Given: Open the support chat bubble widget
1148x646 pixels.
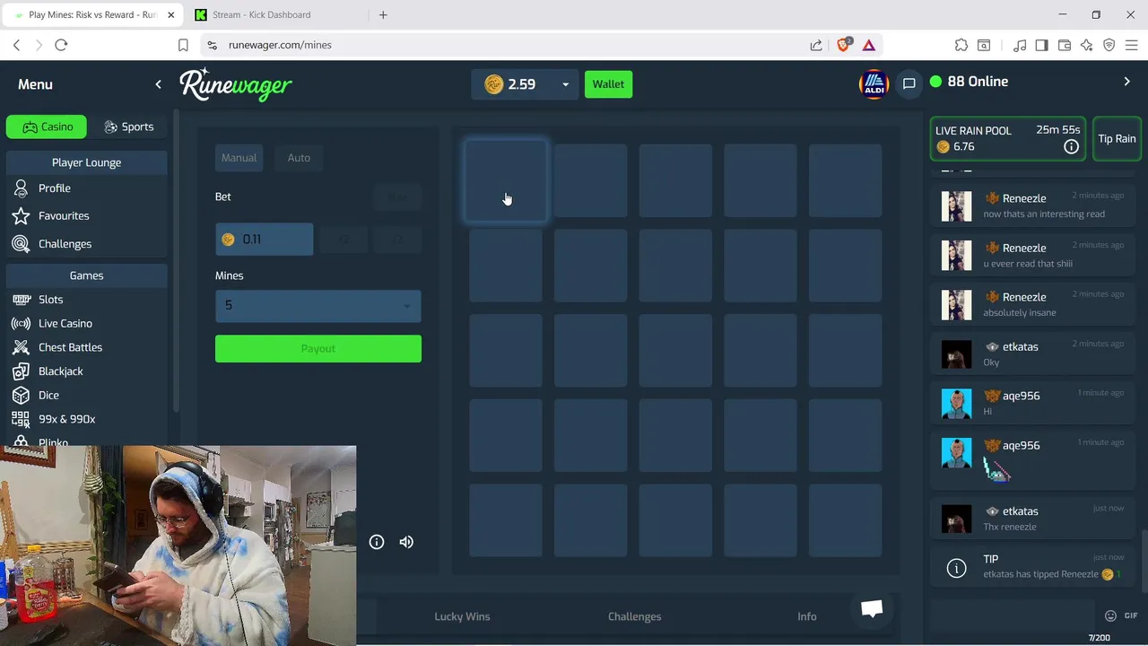Looking at the screenshot, I should (872, 609).
